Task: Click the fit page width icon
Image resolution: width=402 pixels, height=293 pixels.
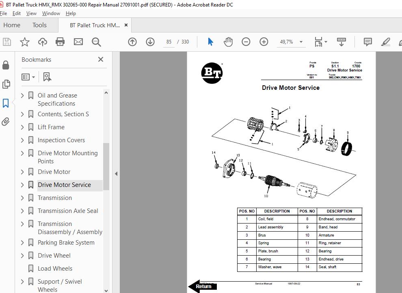Action: point(318,42)
